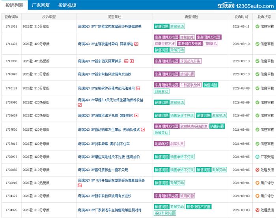276x218 pixels.
Task: Click green status check icon for 1737017
Action: (x=257, y=144)
